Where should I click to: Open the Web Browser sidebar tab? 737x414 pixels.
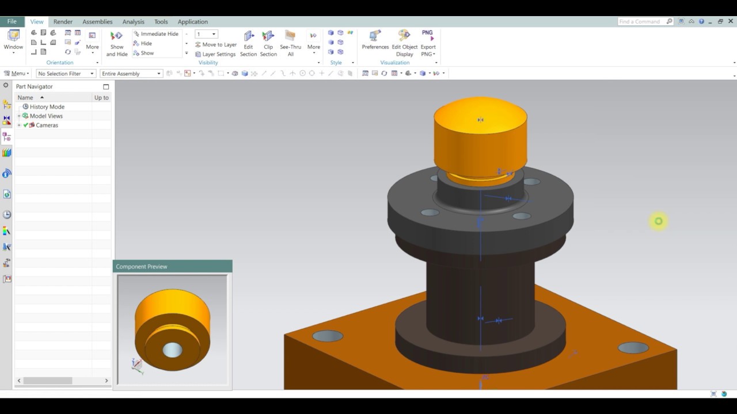tap(7, 194)
